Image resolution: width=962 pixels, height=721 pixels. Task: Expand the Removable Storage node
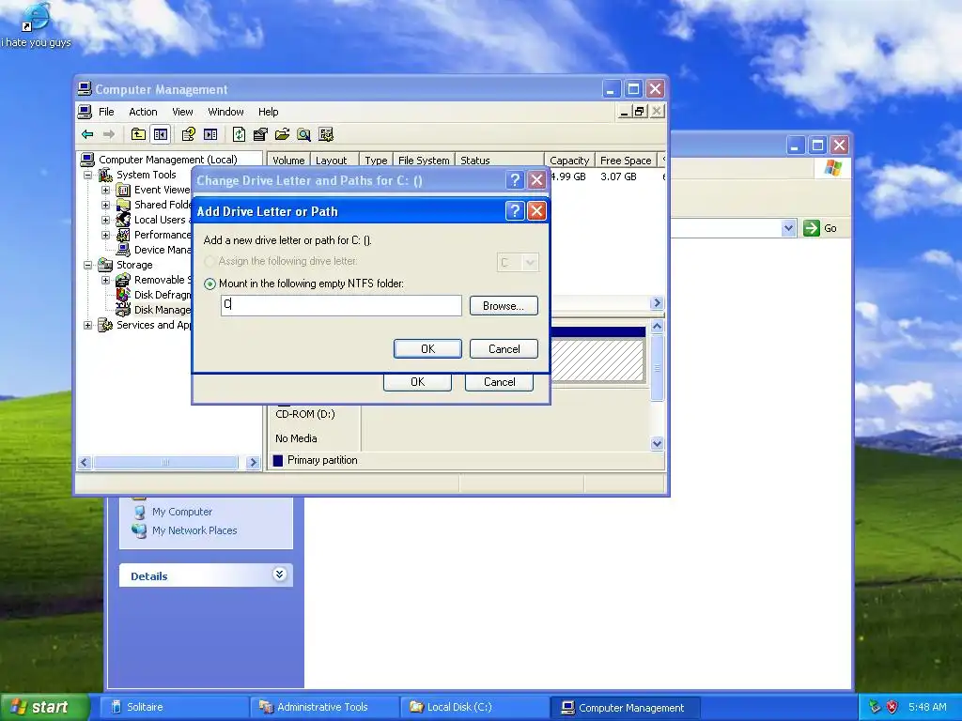pos(105,280)
